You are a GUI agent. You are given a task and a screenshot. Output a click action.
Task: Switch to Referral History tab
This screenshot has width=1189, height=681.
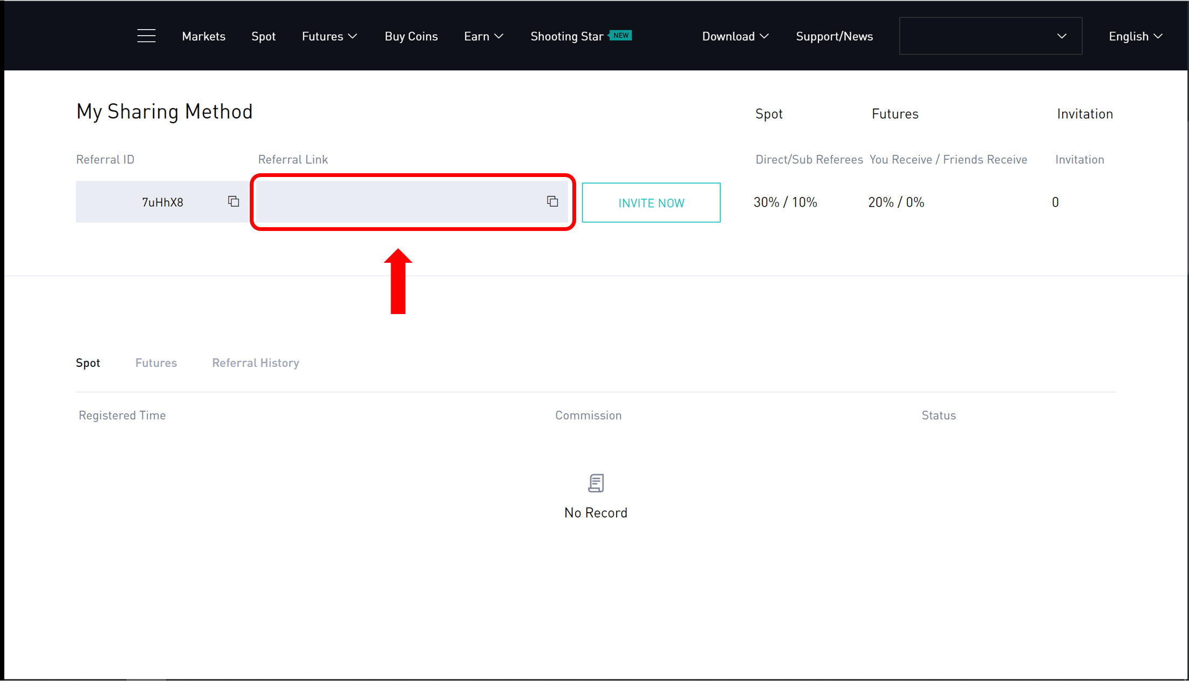[255, 363]
